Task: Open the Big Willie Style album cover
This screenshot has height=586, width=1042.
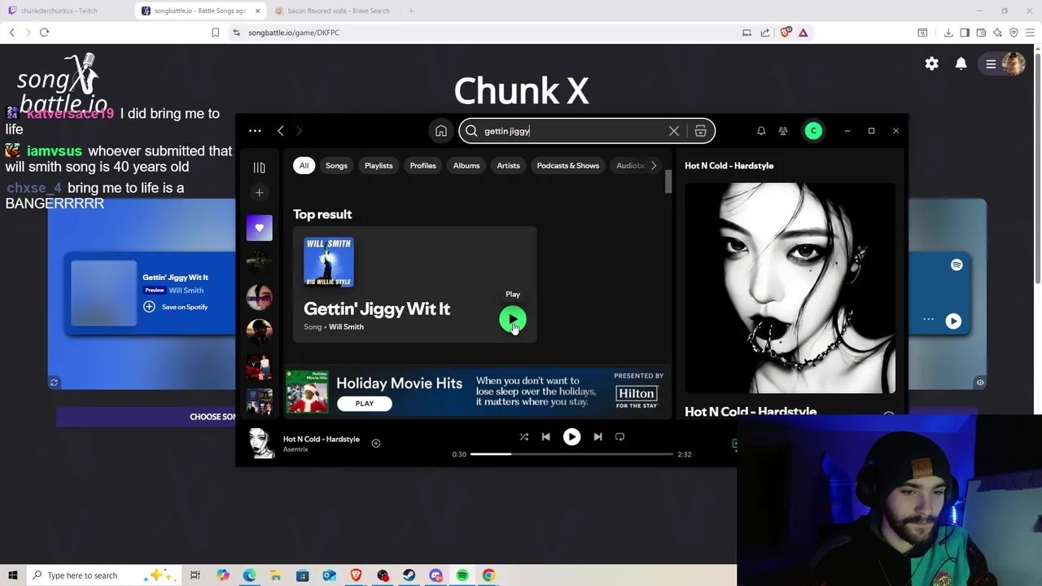Action: (x=329, y=262)
